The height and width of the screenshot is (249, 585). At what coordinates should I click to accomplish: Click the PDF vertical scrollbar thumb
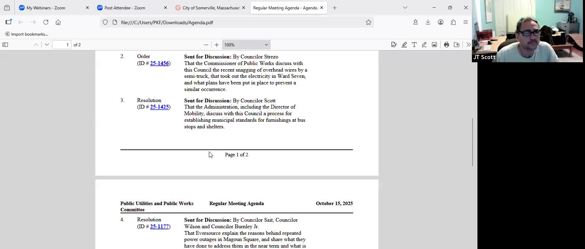(x=473, y=142)
